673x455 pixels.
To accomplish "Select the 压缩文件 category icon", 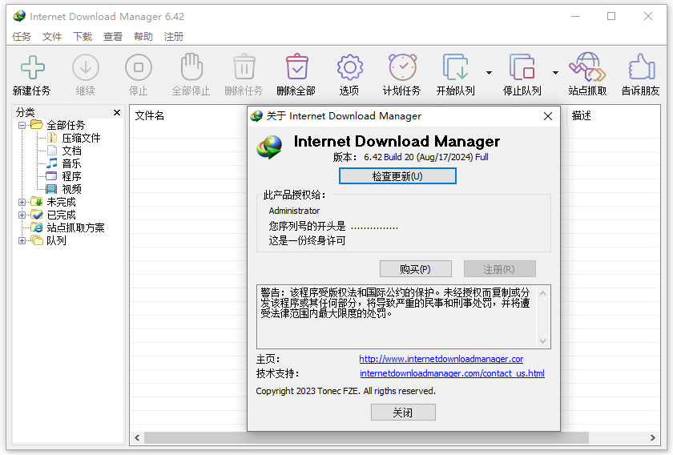I will point(52,138).
